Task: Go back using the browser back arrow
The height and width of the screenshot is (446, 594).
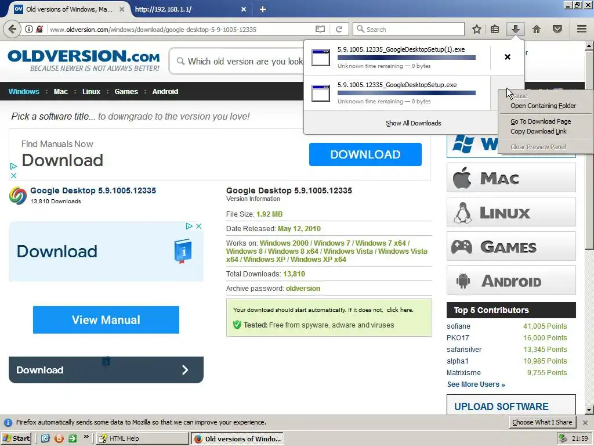Action: [x=12, y=29]
